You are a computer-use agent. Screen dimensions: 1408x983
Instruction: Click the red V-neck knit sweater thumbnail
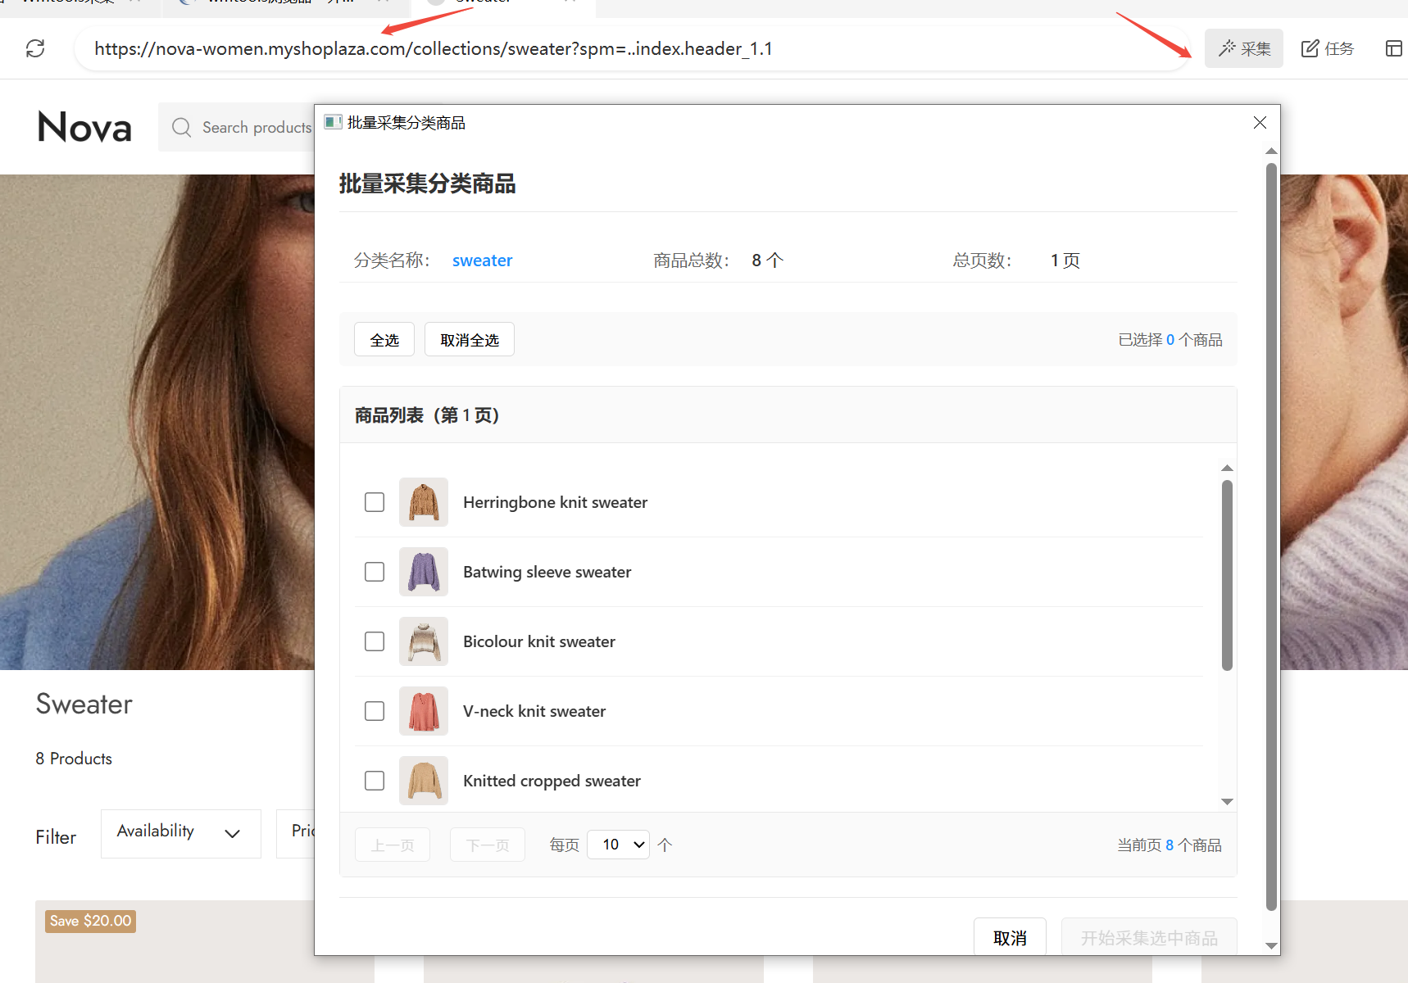pyautogui.click(x=424, y=711)
